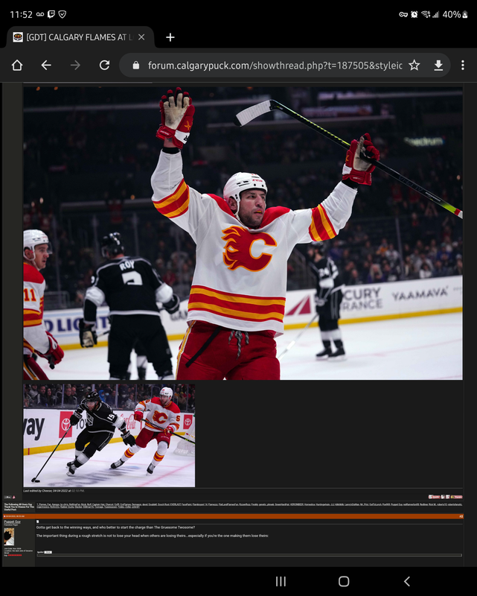This screenshot has width=477, height=596.
Task: Tap the shield icon in status bar
Action: (x=63, y=14)
